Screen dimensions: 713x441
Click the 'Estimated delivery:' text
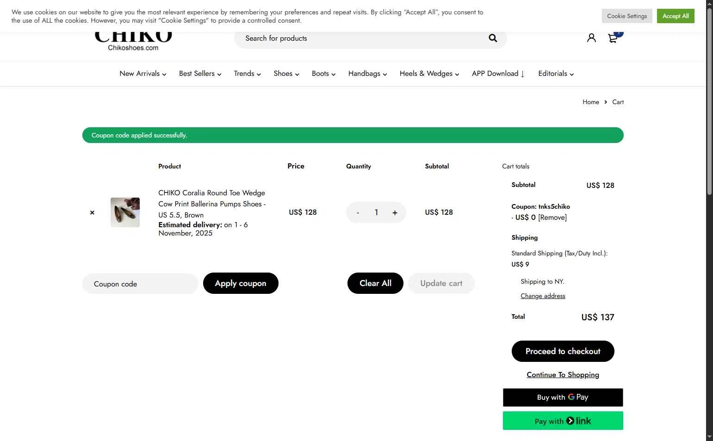[x=190, y=225]
